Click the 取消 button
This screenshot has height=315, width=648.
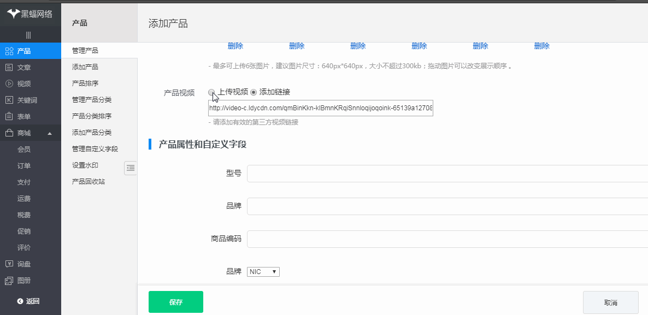tap(610, 302)
